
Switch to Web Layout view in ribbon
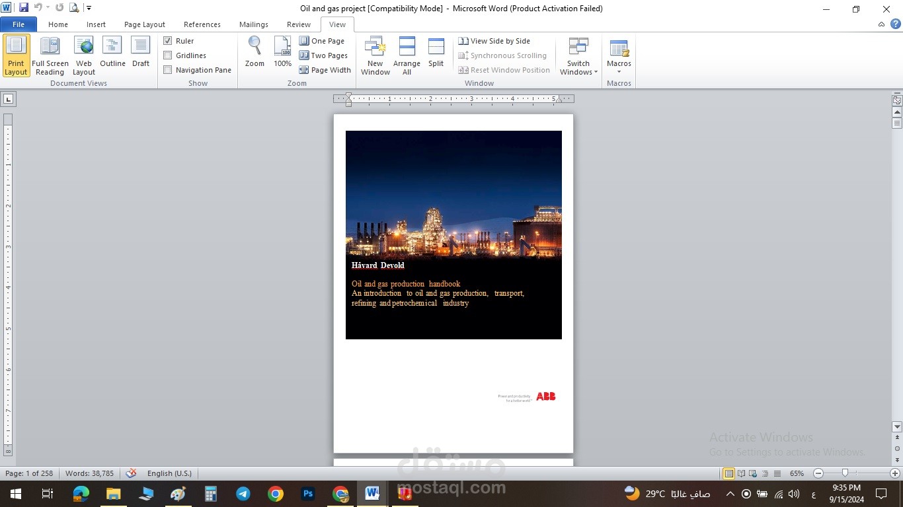click(x=84, y=56)
